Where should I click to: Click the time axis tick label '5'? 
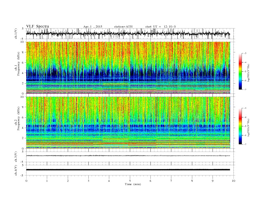click(x=130, y=181)
